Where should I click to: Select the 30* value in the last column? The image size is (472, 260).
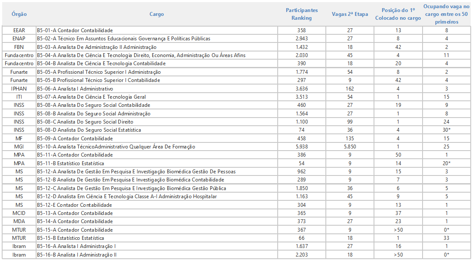pos(446,130)
